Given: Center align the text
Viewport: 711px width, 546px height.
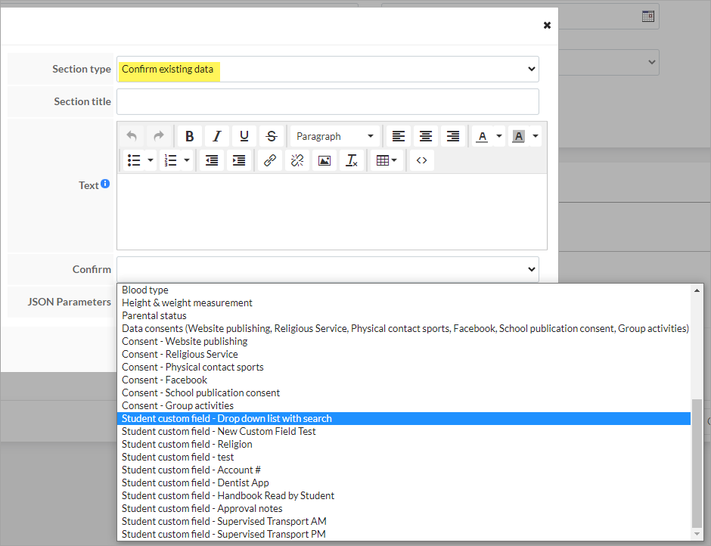Looking at the screenshot, I should tap(426, 136).
